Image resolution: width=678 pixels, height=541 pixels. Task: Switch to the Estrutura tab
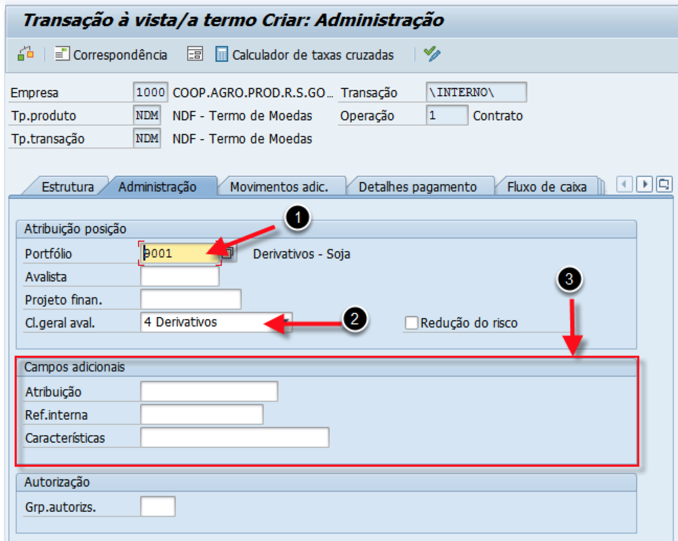67,187
